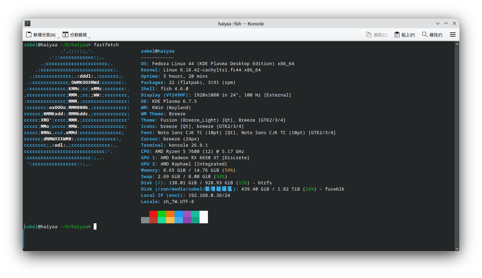Click the Paste 貼上(P) toolbar button
Screen dimensions: 482x278
(x=405, y=35)
